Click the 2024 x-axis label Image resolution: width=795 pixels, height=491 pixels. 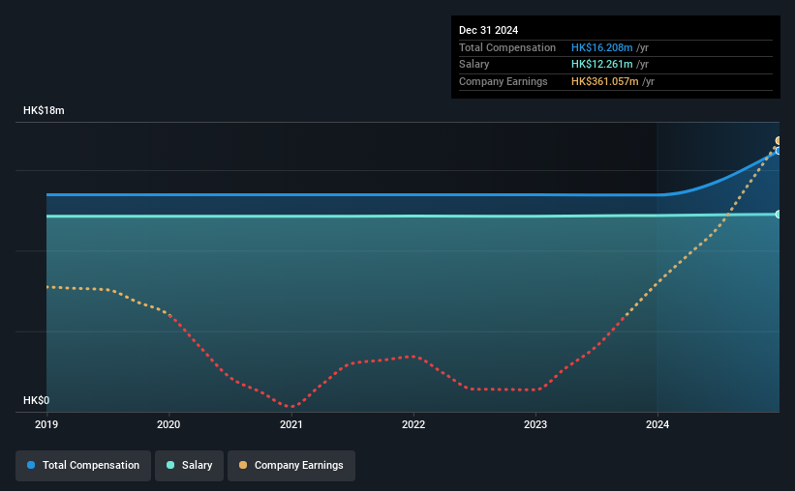pos(657,424)
